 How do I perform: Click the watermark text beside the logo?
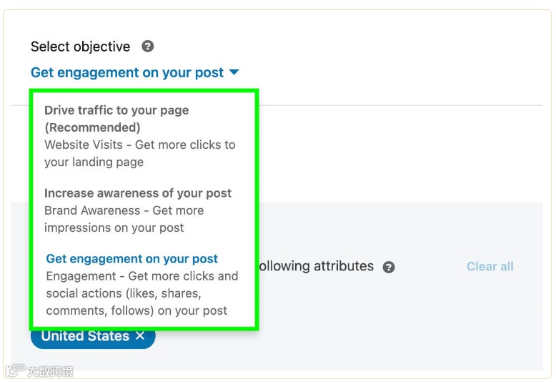(50, 371)
